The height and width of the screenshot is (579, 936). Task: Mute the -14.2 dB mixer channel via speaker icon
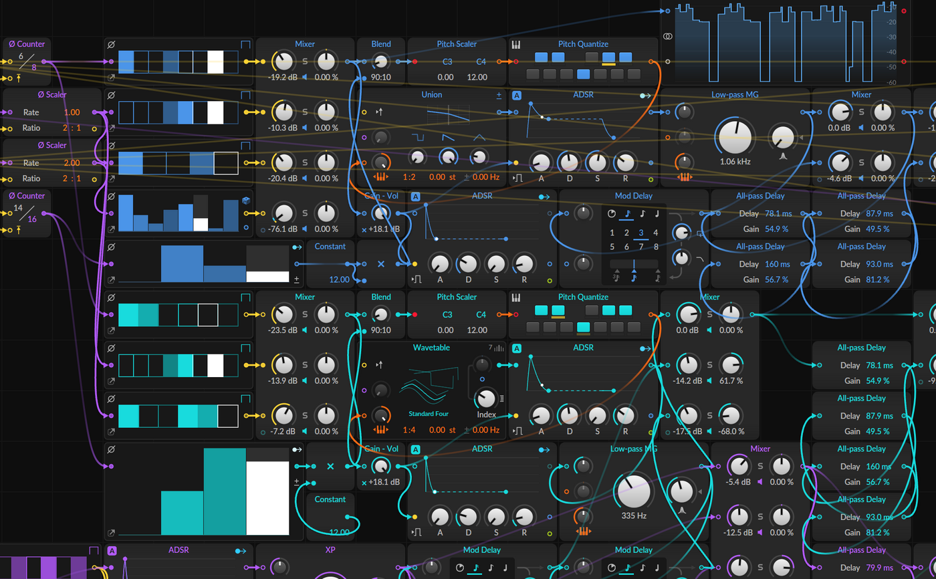(x=709, y=380)
